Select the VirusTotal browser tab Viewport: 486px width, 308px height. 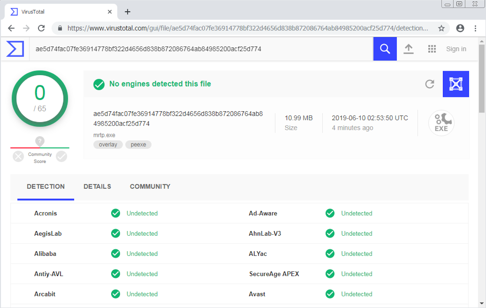(x=61, y=12)
